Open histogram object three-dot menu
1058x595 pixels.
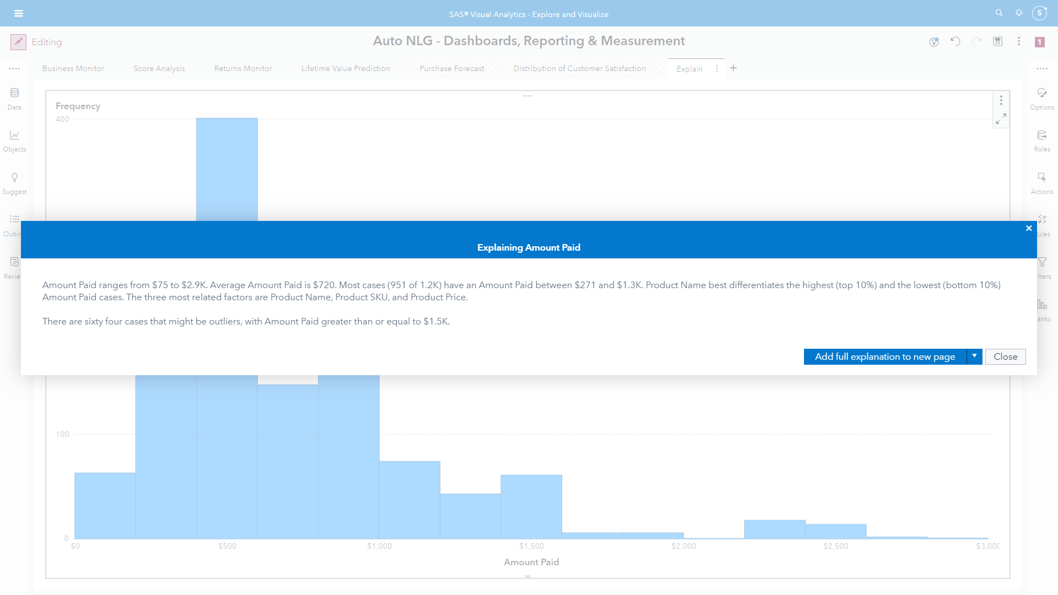click(1001, 100)
